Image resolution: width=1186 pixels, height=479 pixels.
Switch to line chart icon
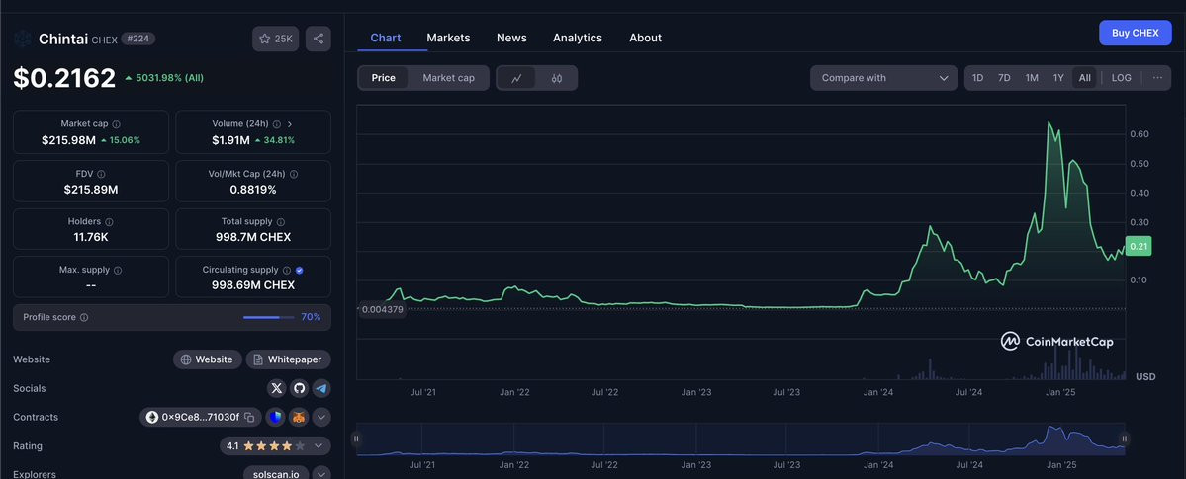516,78
